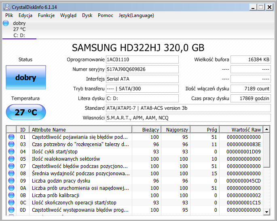The height and width of the screenshot is (221, 277).
Task: Click the big blue dobry status button
Action: (26, 77)
